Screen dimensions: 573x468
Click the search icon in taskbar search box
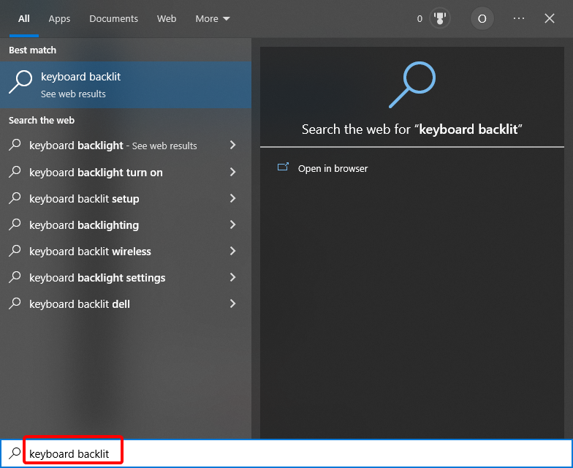pos(15,453)
